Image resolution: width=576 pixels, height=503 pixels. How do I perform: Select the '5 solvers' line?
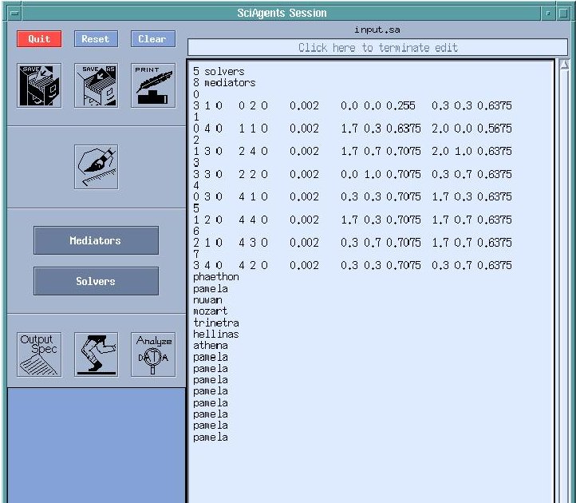pyautogui.click(x=219, y=71)
